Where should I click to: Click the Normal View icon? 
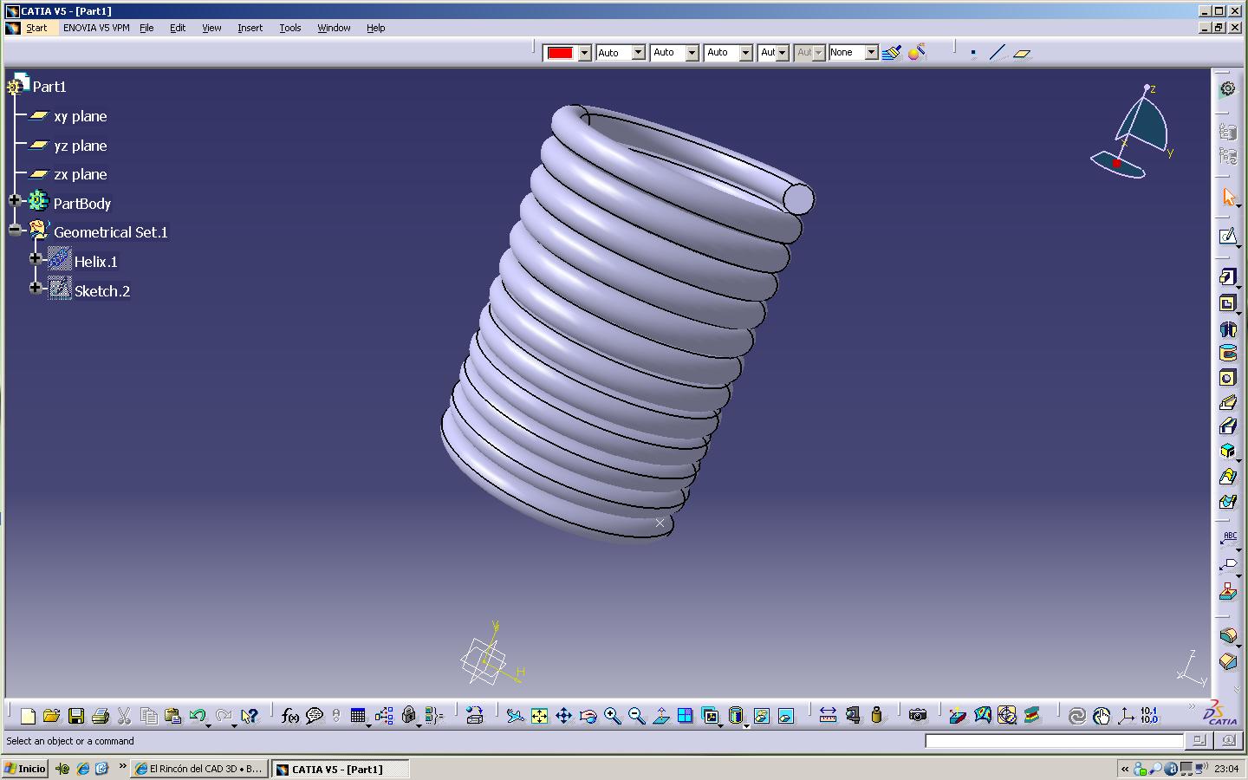point(660,716)
